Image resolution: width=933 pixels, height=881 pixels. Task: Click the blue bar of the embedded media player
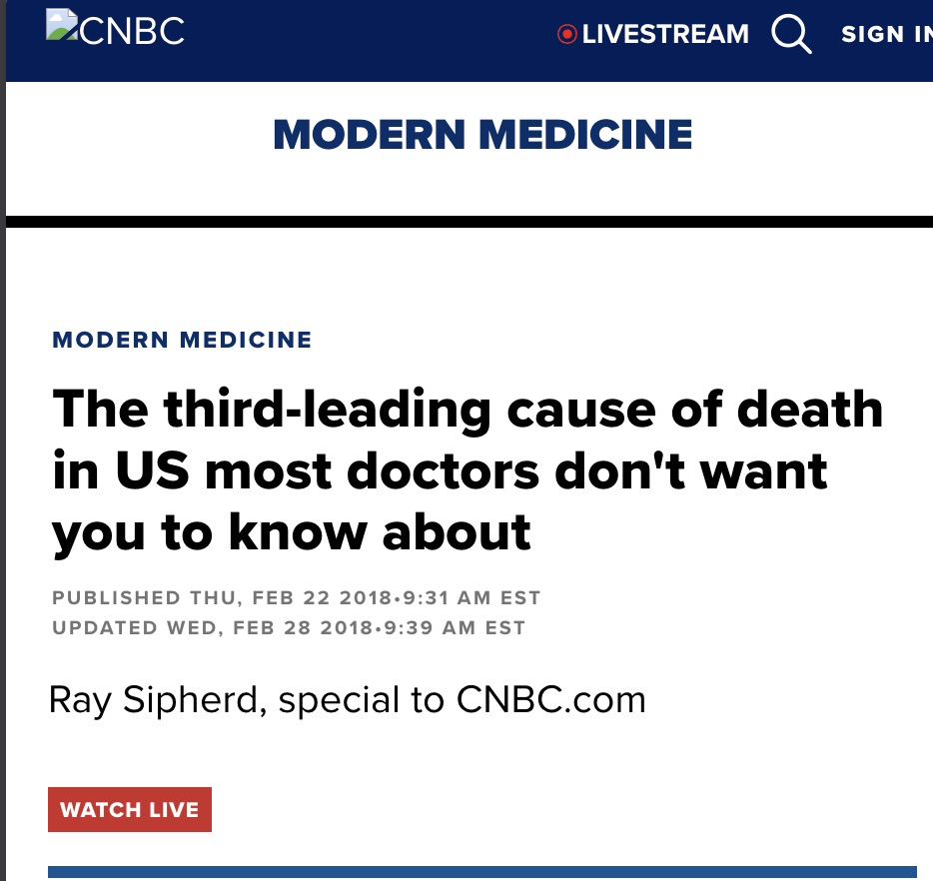tap(491, 873)
